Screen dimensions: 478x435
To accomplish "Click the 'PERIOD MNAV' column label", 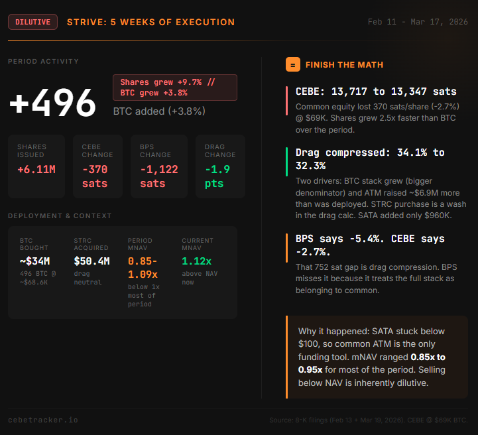I will point(140,244).
